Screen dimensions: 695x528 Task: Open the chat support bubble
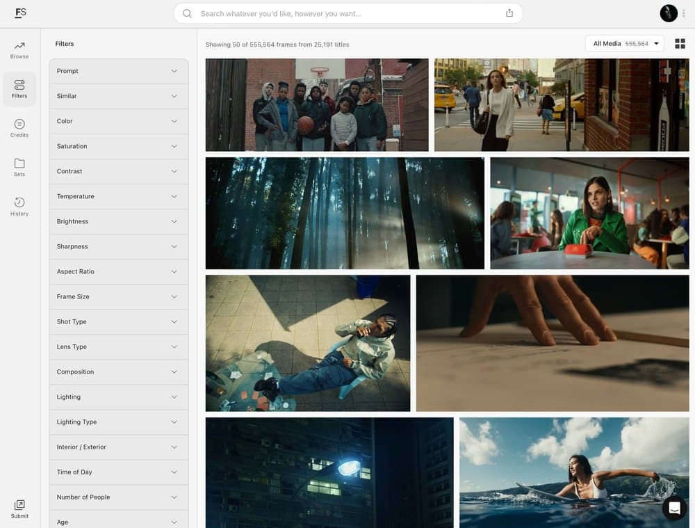(x=674, y=508)
